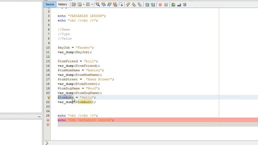Go to the next bookmark
This screenshot has width=258, height=145.
pos(134,4)
